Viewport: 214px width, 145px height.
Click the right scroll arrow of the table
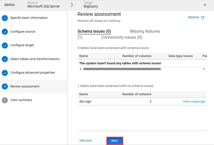(x=204, y=69)
